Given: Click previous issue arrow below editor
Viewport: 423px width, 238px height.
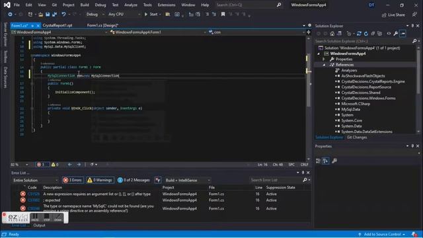Looking at the screenshot, I should pos(70,165).
